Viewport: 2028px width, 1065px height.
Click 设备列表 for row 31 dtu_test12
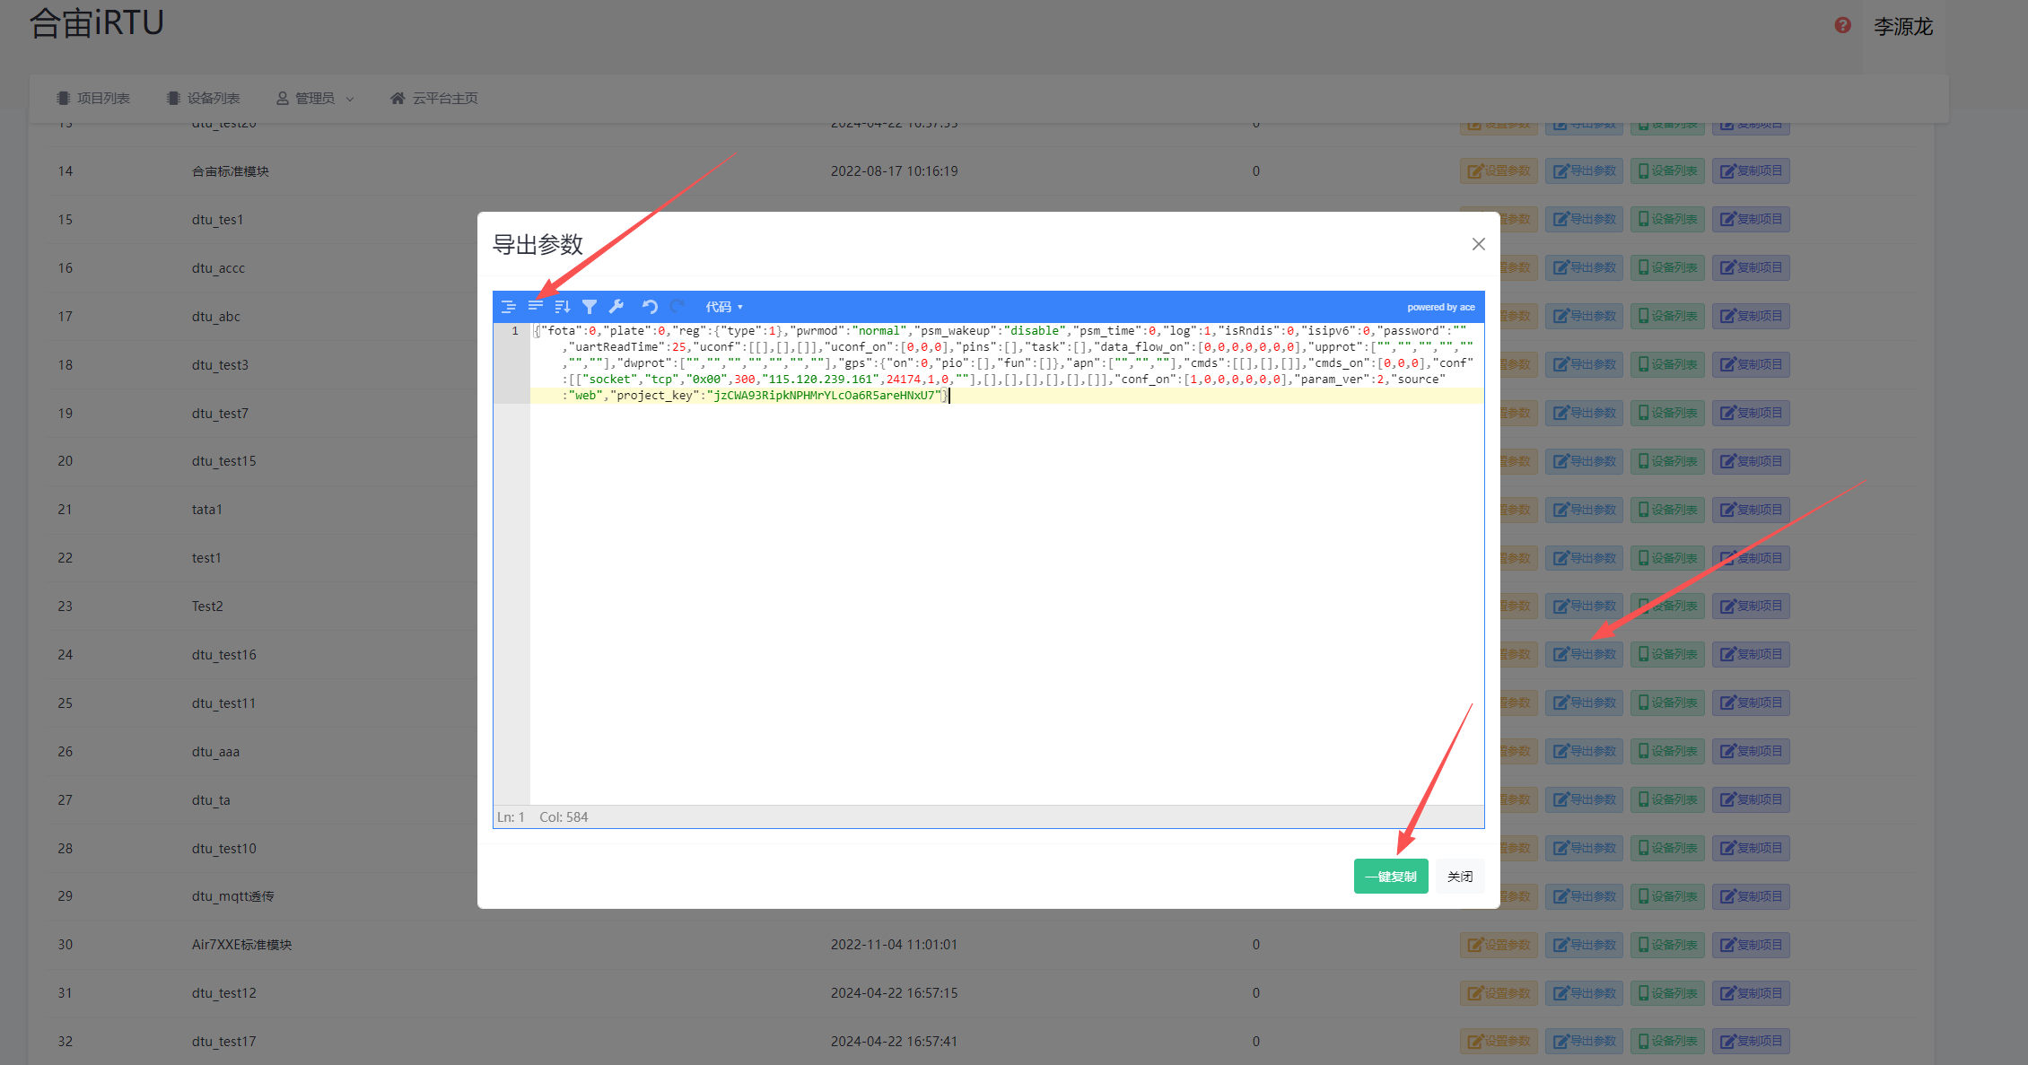pyautogui.click(x=1667, y=994)
